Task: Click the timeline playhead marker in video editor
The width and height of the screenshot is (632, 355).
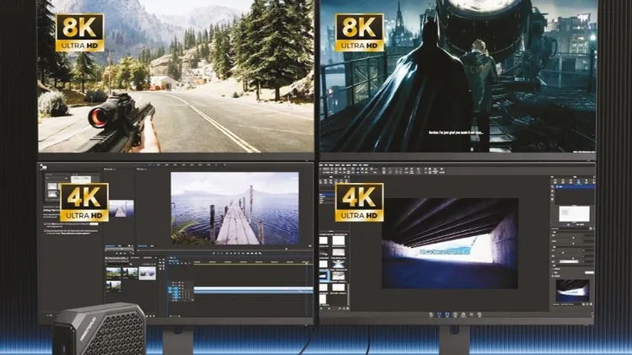Action: [x=307, y=264]
